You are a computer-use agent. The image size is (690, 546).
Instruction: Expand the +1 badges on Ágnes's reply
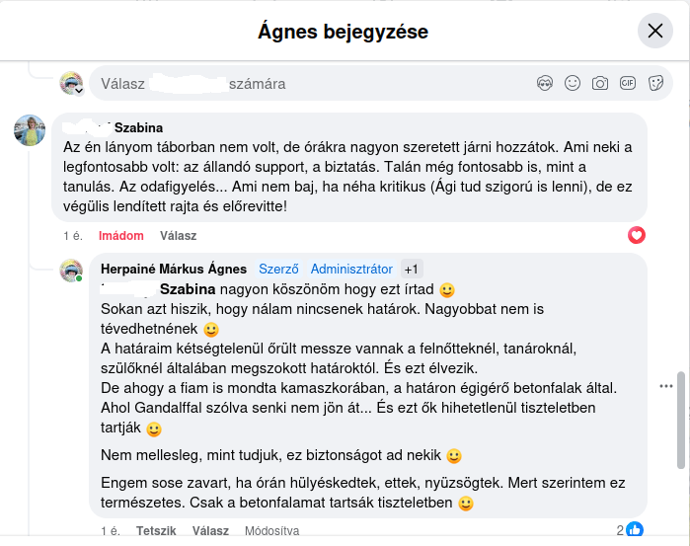[x=412, y=269]
